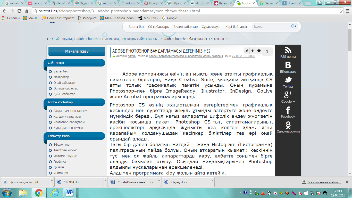The width and height of the screenshot is (352, 198).
Task: Bookmark this page with the star icon
Action: (x=340, y=11)
